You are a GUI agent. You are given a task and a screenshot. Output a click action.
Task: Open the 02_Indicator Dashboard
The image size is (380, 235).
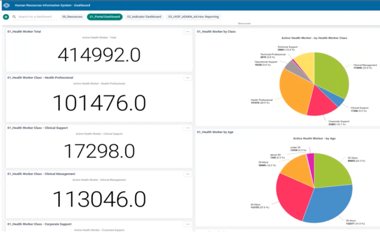point(144,17)
